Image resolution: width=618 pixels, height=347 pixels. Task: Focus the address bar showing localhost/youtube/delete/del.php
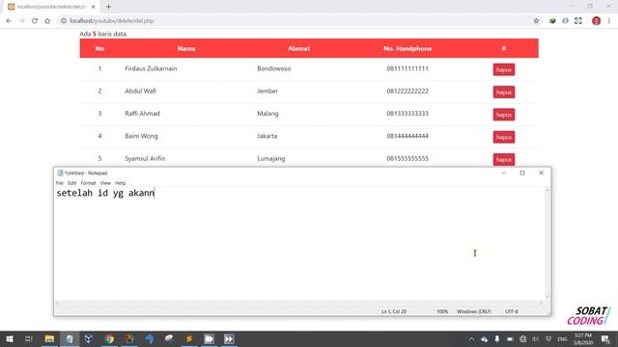click(295, 21)
